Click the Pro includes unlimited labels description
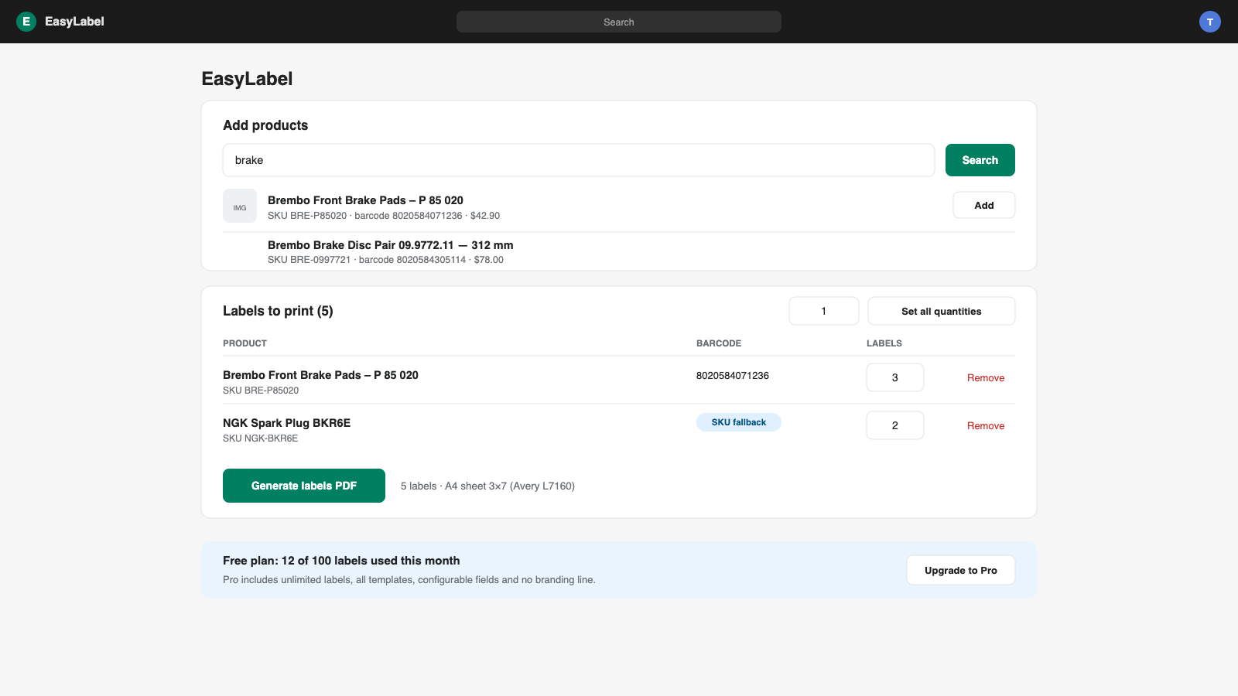The height and width of the screenshot is (696, 1238). (x=409, y=580)
